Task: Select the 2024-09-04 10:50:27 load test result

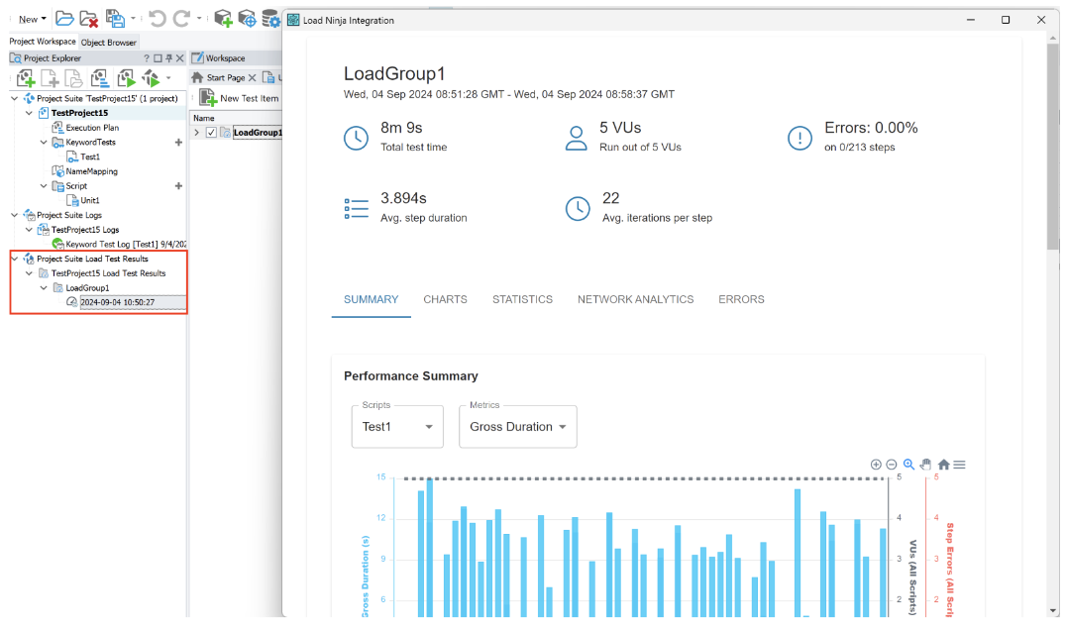Action: [x=117, y=302]
